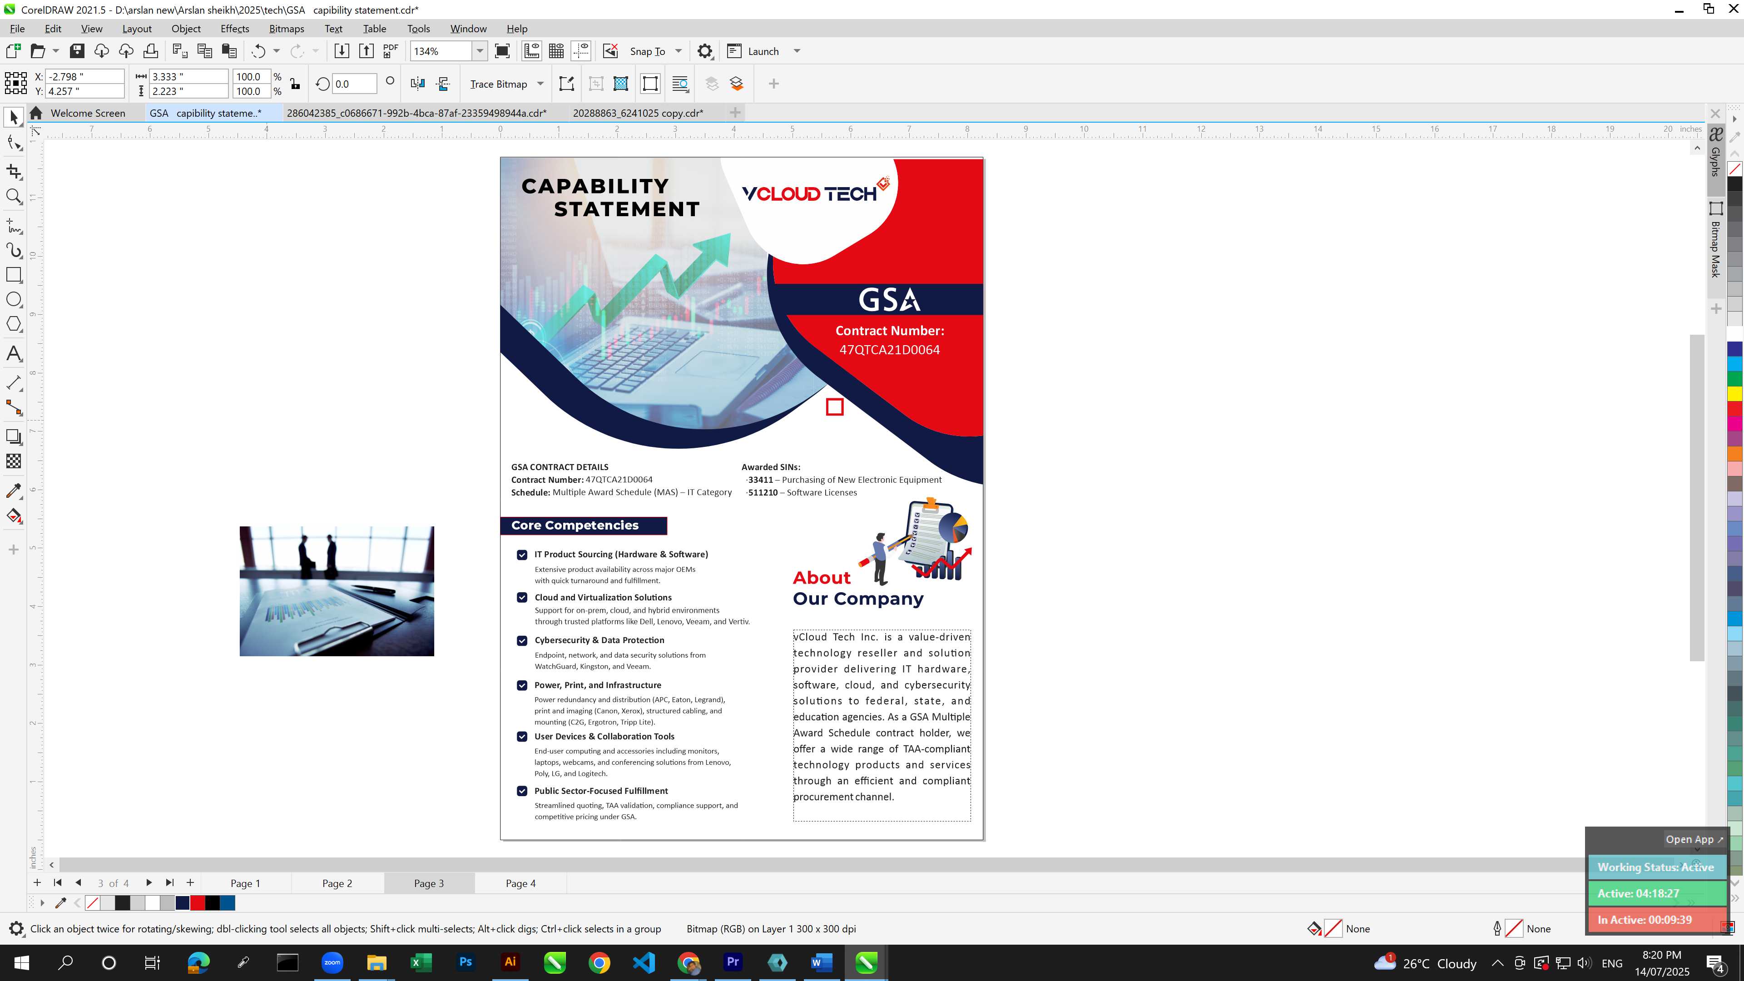Click the object width field 3.333
This screenshot has width=1744, height=981.
tap(189, 76)
